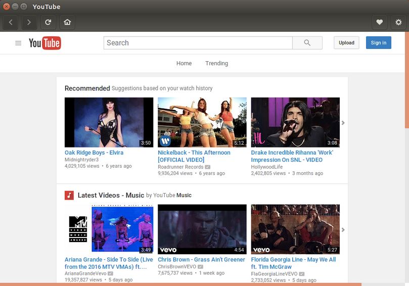Open Ariana Grande - Side To Side link
The image size is (409, 286).
click(109, 263)
